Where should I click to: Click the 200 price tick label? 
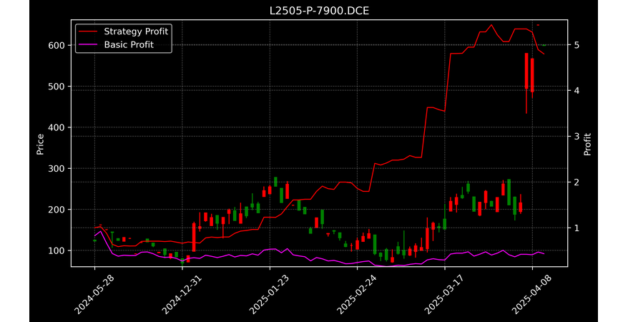(x=57, y=210)
